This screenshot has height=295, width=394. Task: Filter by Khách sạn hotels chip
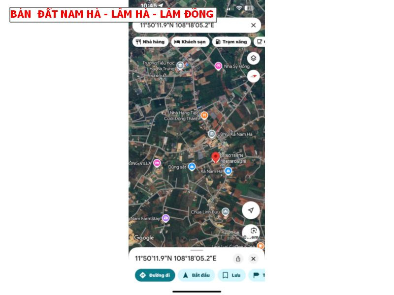[x=190, y=42]
